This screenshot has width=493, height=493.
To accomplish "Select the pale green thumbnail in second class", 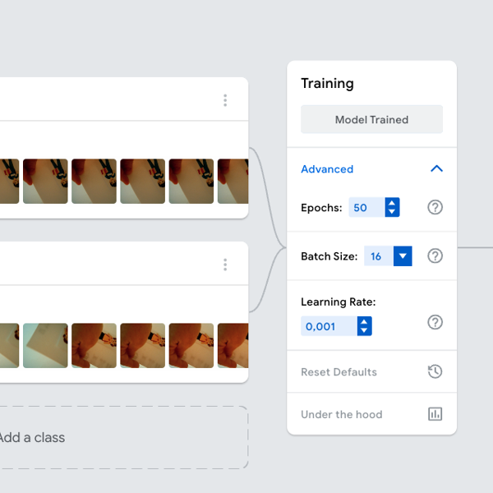I will pos(45,345).
